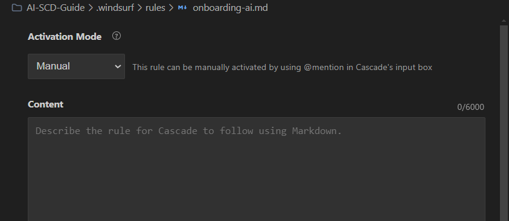Expand the AI-SCD-Guide breadcrumb folder

[x=56, y=8]
